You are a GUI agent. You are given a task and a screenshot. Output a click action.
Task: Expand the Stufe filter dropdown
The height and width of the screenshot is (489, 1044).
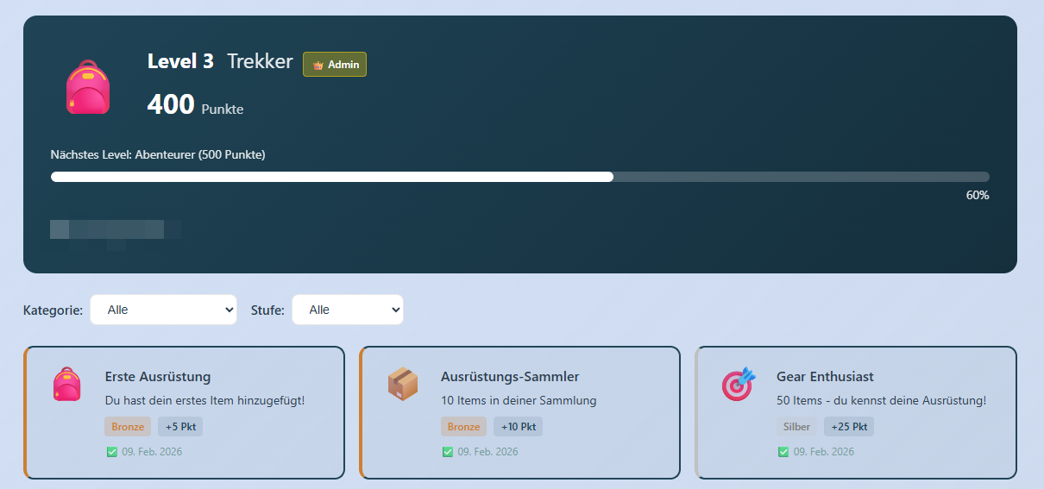pos(347,310)
